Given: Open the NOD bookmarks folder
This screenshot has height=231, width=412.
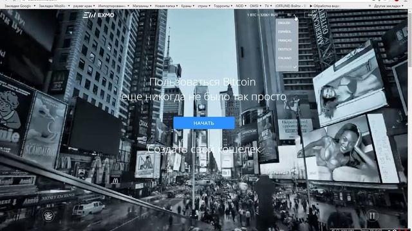Looking at the screenshot, I should click(241, 6).
